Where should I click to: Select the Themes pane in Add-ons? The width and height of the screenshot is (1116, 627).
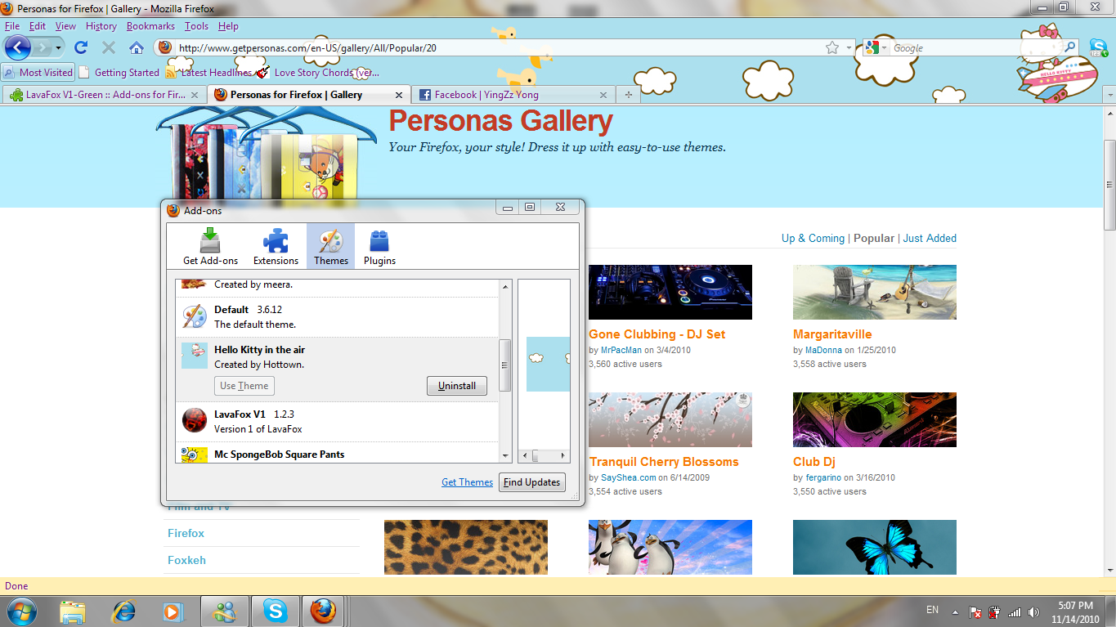click(331, 247)
